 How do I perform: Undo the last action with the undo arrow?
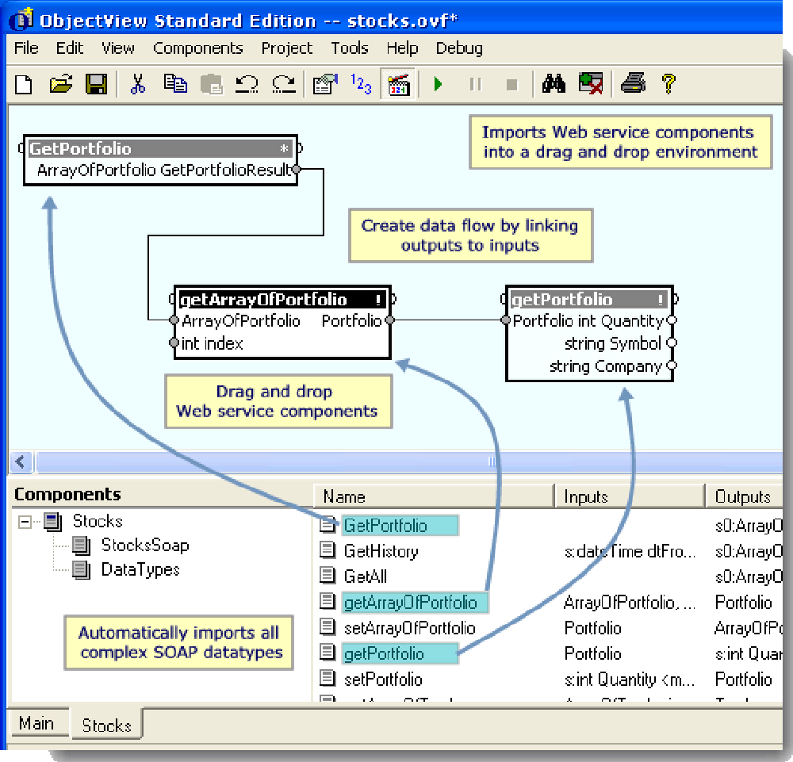247,84
